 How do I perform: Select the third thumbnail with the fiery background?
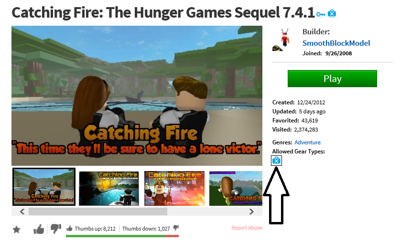coord(174,188)
